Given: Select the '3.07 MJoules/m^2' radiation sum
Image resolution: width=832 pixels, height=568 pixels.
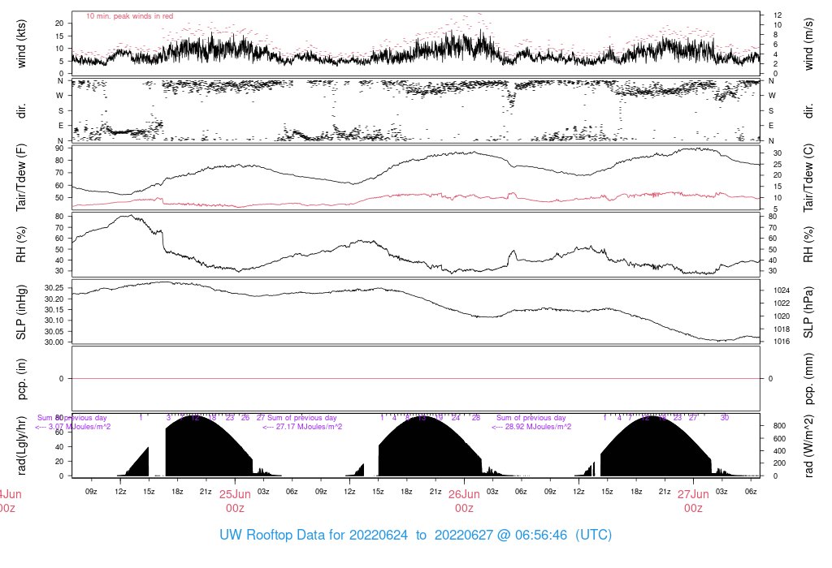Looking at the screenshot, I should click(x=80, y=427).
